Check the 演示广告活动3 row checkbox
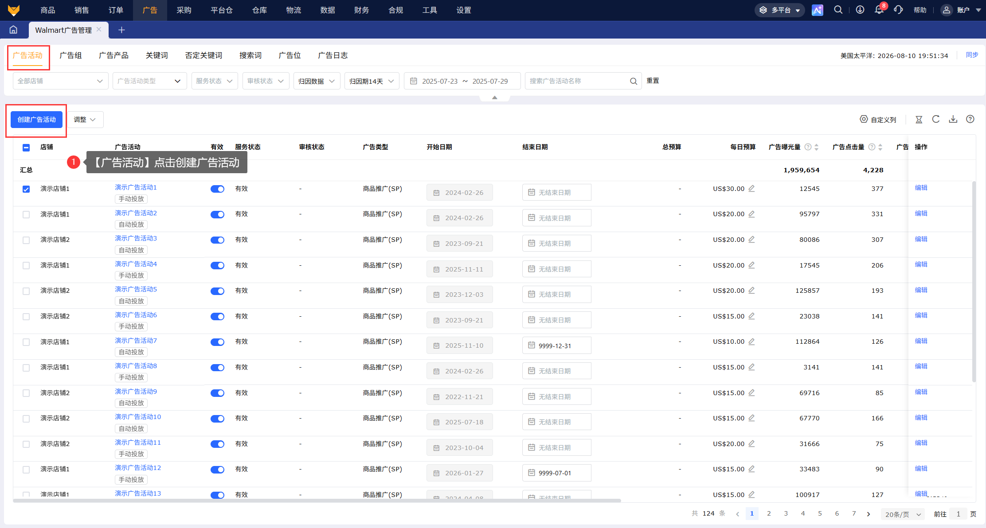 (26, 240)
